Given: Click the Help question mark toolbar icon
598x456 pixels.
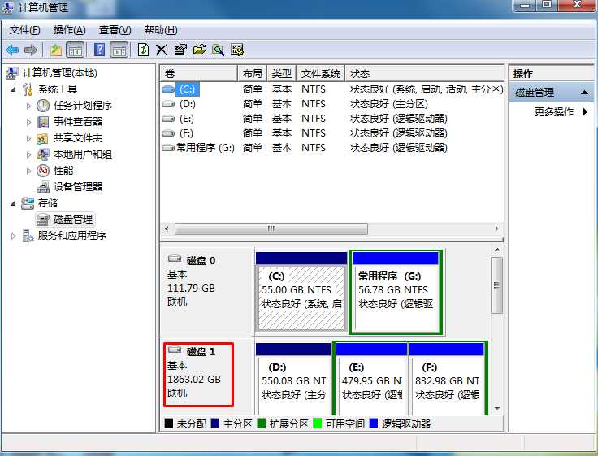Looking at the screenshot, I should point(100,50).
